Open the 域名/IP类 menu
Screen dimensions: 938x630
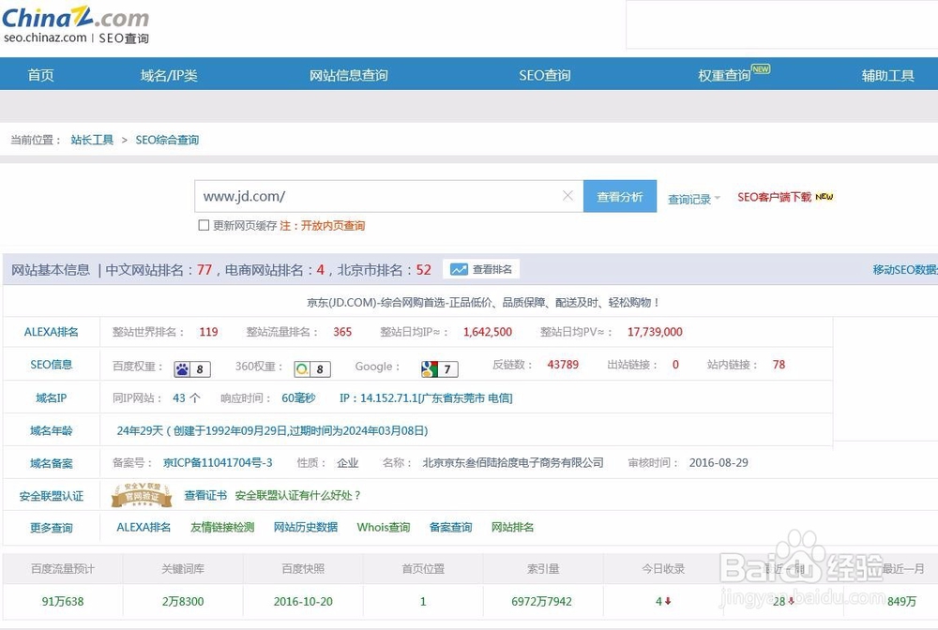(169, 75)
